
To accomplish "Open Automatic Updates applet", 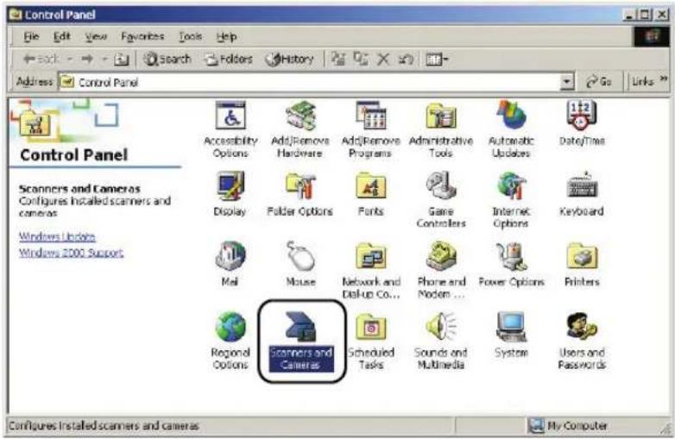I will coord(511,129).
